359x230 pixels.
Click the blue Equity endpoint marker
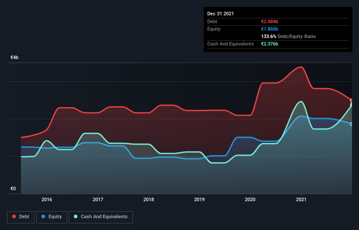click(x=352, y=124)
